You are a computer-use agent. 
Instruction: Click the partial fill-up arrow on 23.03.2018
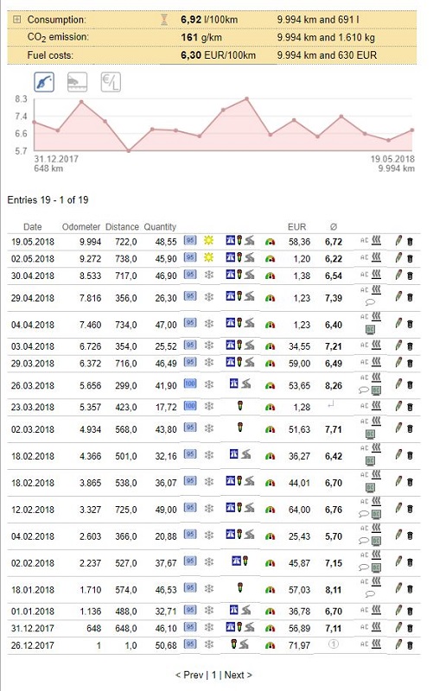(x=331, y=403)
